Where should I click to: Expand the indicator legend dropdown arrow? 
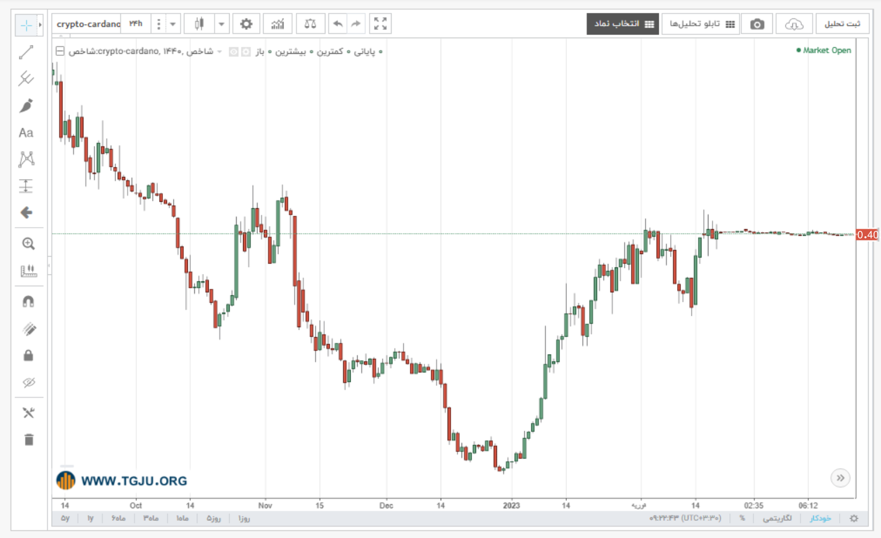click(219, 52)
